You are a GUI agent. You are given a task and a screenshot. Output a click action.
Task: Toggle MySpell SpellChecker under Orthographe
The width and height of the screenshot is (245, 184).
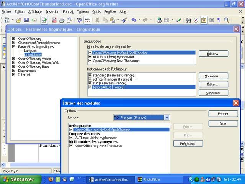pos(71,130)
